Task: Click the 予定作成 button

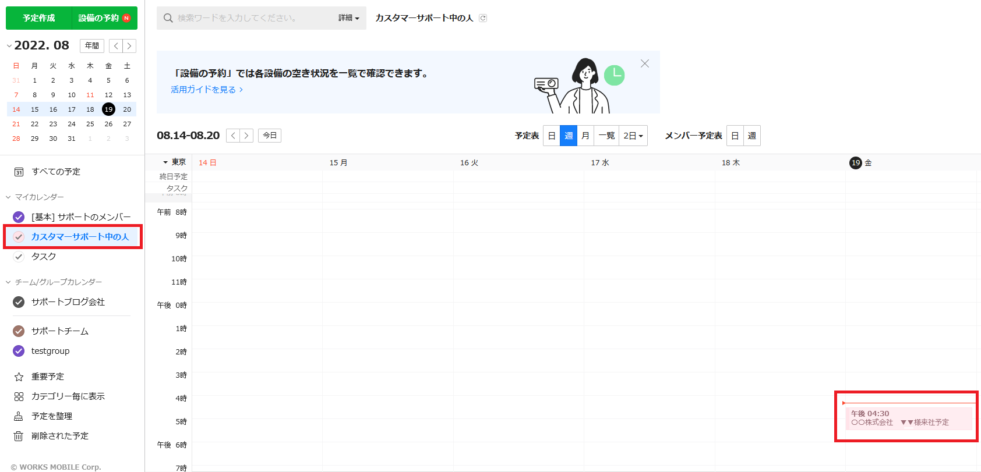Action: (39, 18)
